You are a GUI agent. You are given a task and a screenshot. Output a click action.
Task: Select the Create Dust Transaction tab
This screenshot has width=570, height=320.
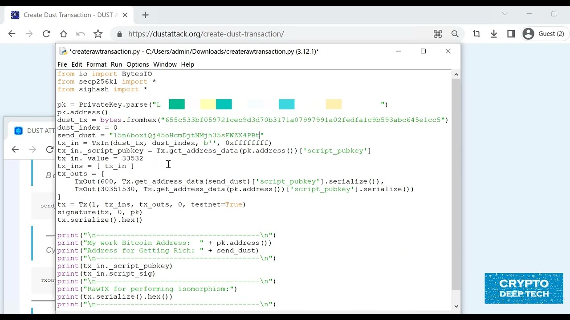69,15
